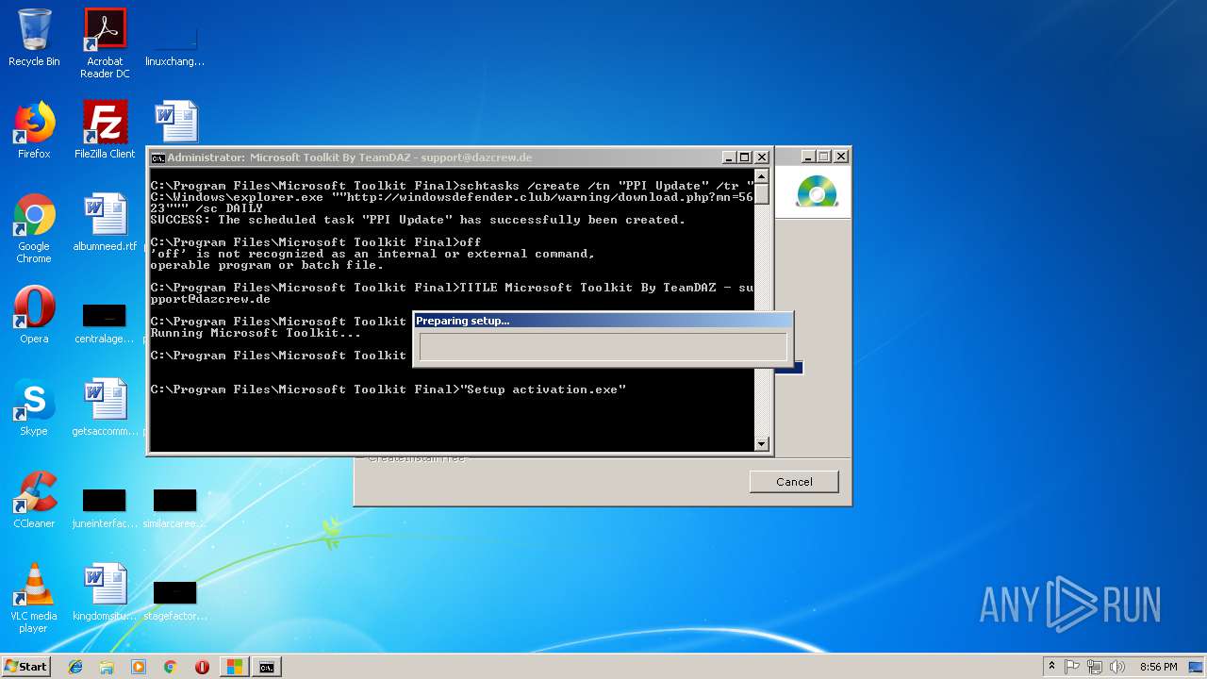Screen dimensions: 1207x679
Task: Open the network tray icon
Action: (1095, 667)
